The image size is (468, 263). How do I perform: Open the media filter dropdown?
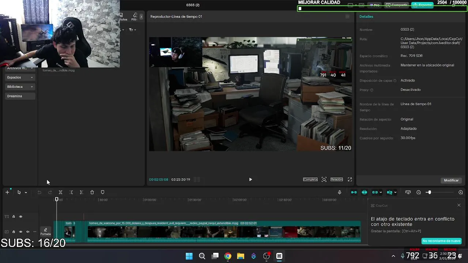coord(132,30)
